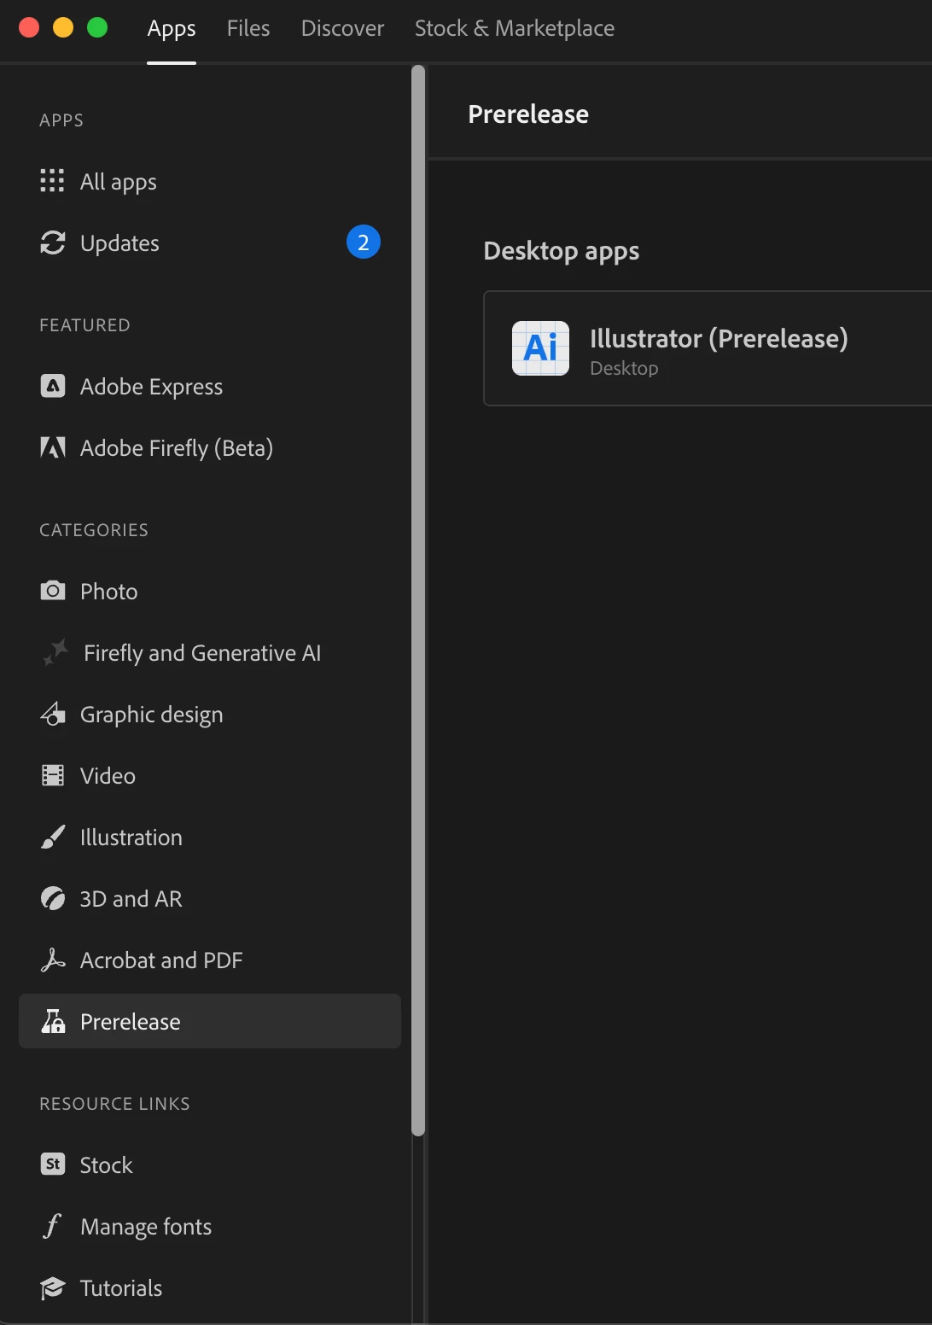The width and height of the screenshot is (932, 1325).
Task: Click the Video filmstrip icon
Action: pos(53,775)
